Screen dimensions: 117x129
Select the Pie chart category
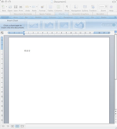tap(92, 17)
